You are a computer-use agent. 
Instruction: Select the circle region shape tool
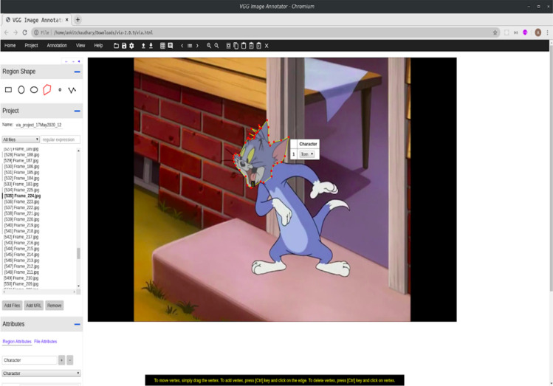(21, 90)
